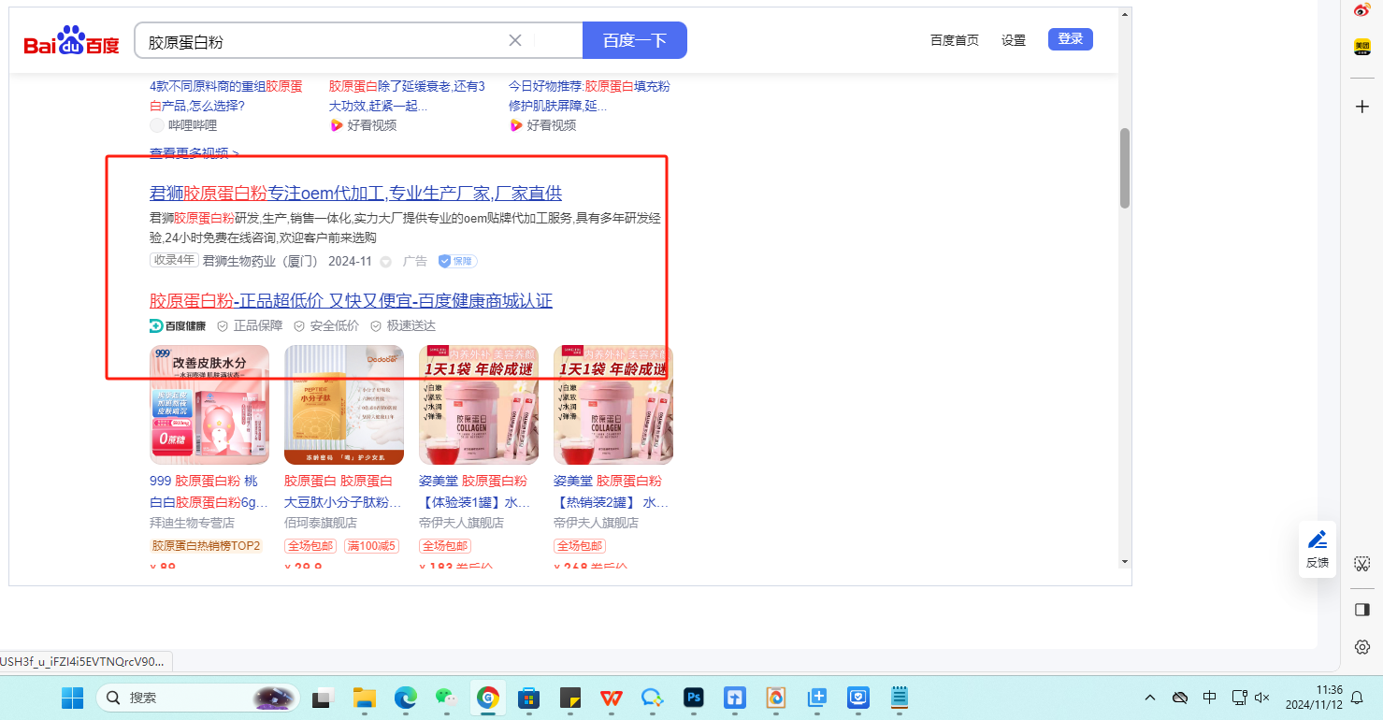This screenshot has height=720, width=1383.
Task: Open video link 4款不同原料商的重组胶原蛋白产品
Action: point(226,95)
